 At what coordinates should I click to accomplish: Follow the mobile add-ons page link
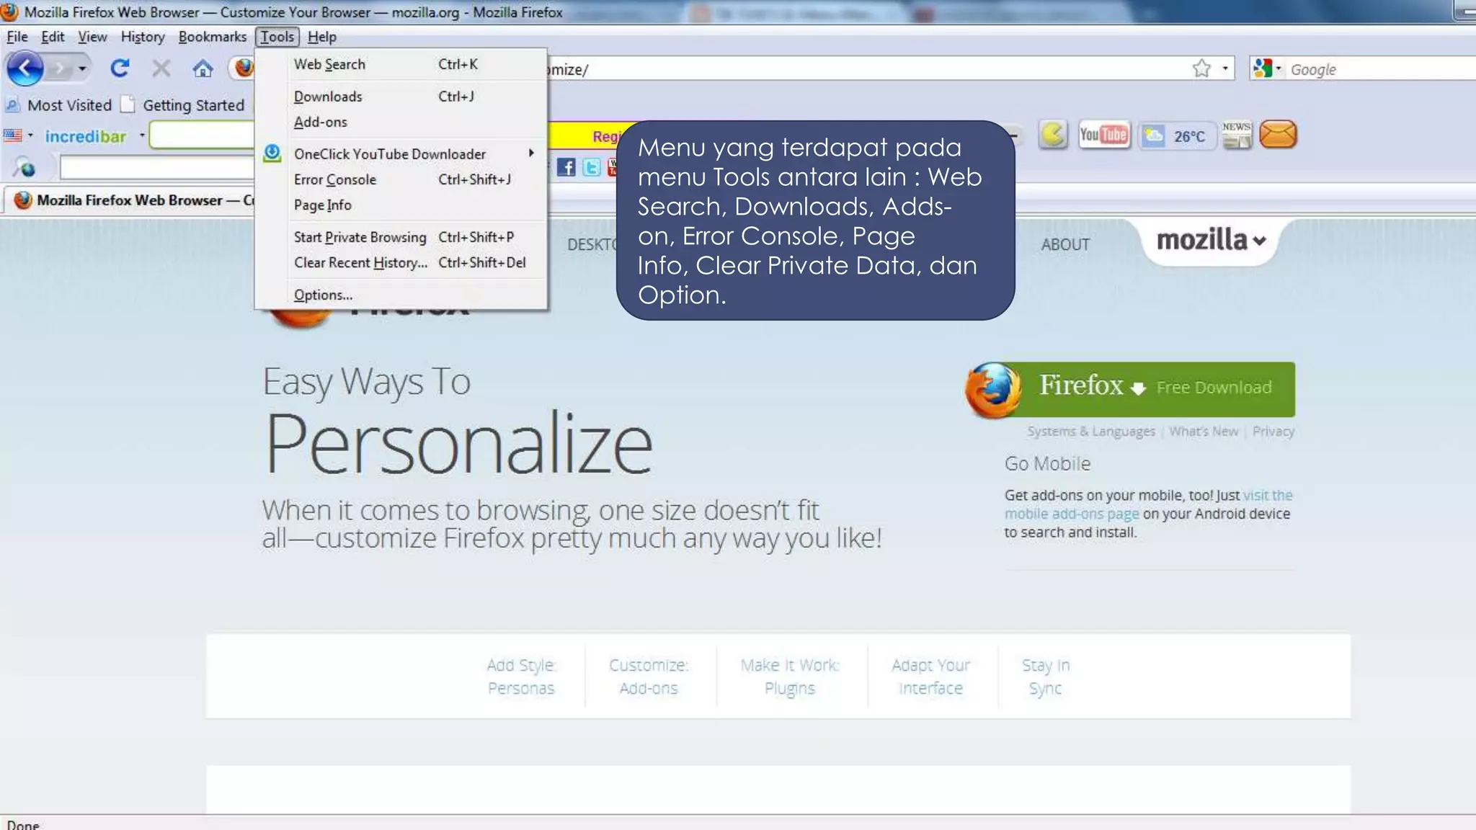(1072, 514)
